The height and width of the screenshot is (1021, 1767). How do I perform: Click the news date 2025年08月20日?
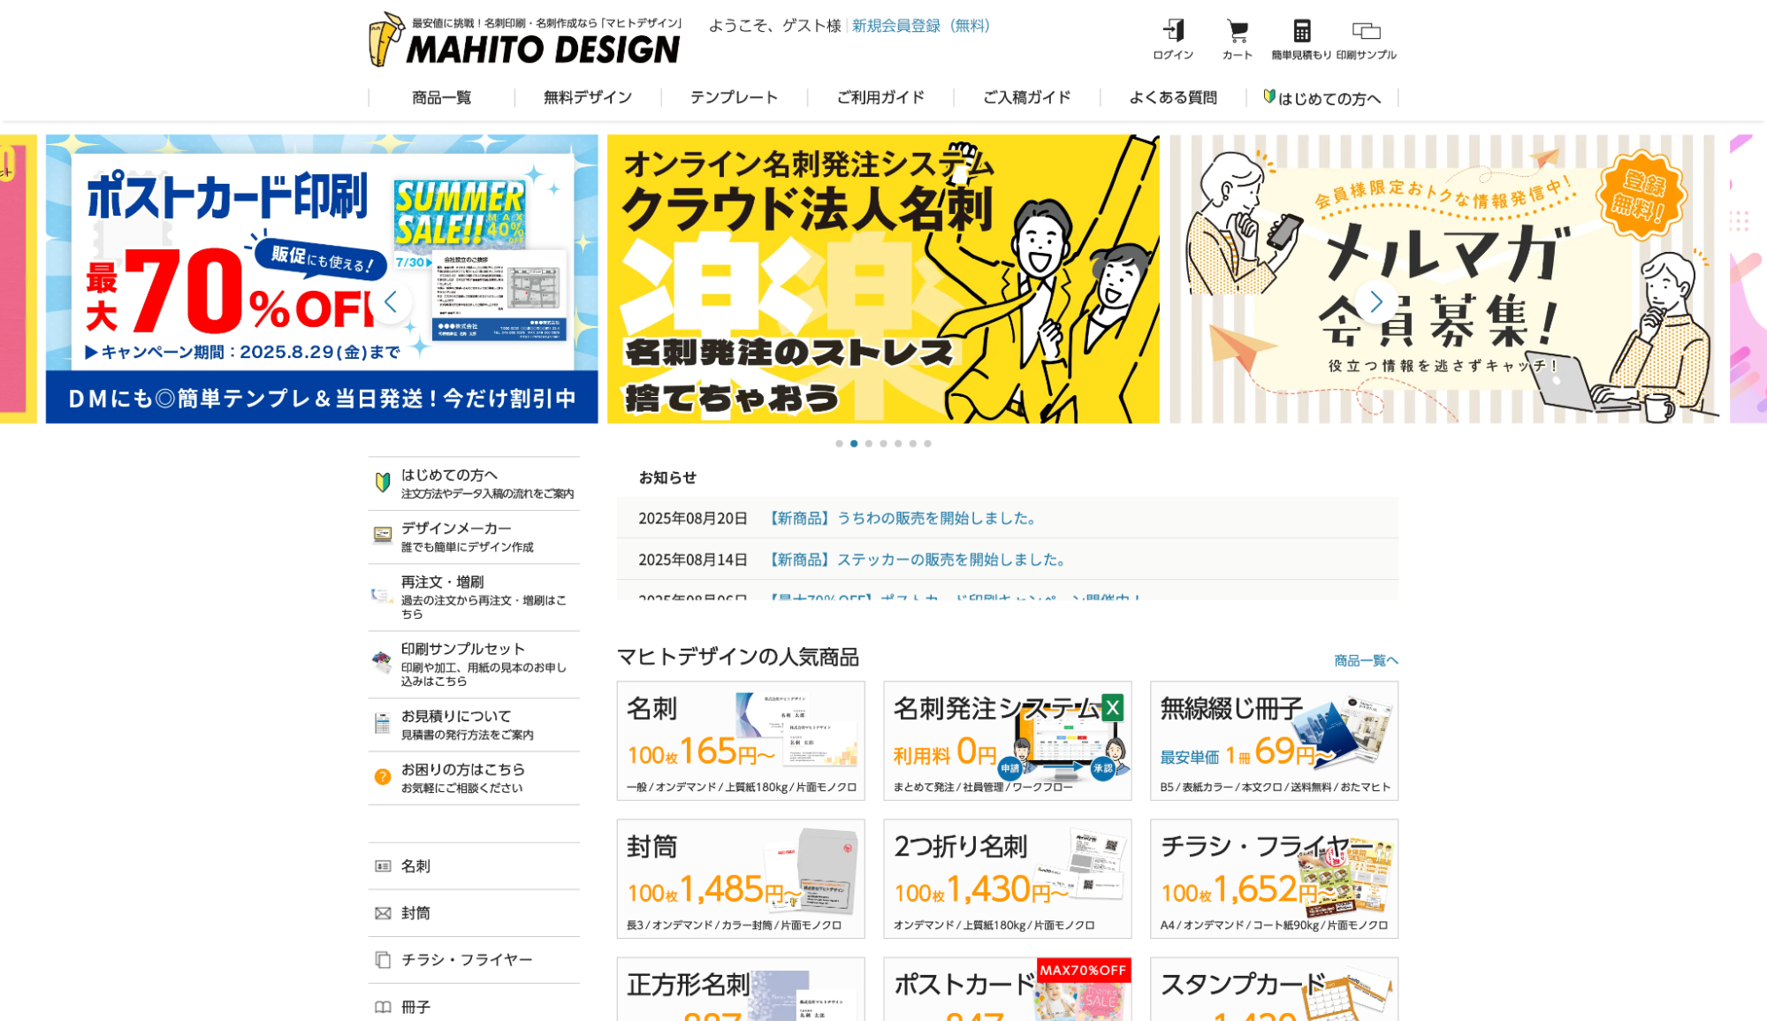point(693,518)
